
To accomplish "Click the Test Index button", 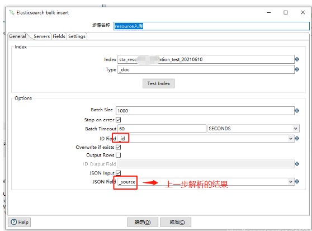I will click(159, 83).
